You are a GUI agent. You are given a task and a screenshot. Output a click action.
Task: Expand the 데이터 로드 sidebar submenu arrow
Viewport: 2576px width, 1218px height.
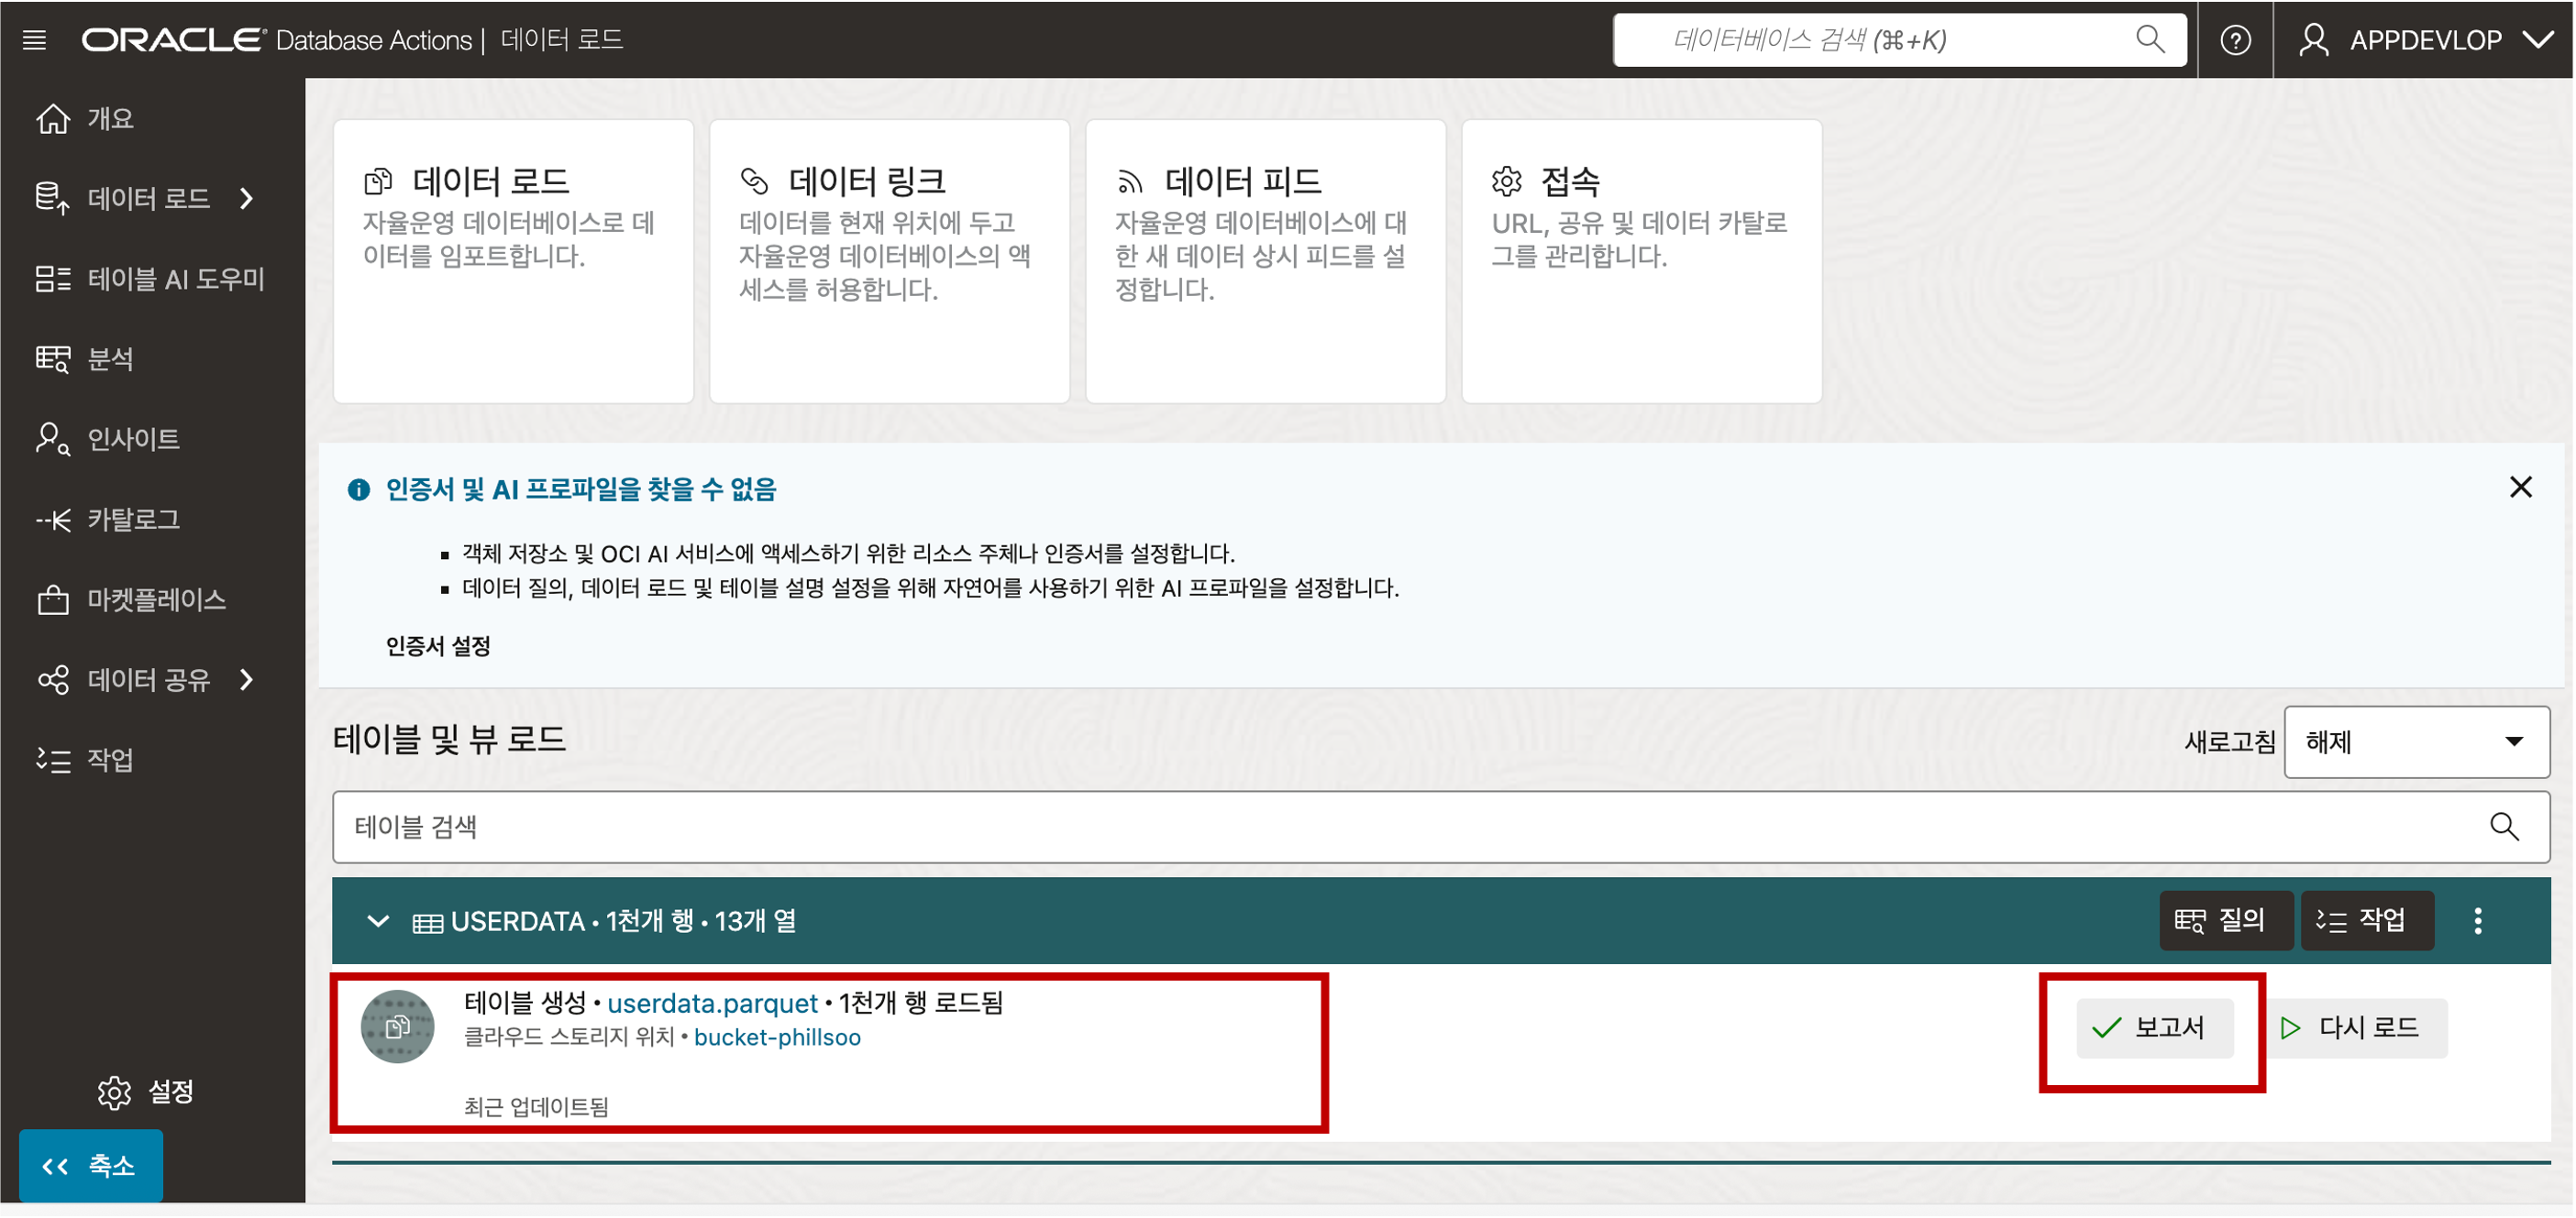(x=247, y=199)
